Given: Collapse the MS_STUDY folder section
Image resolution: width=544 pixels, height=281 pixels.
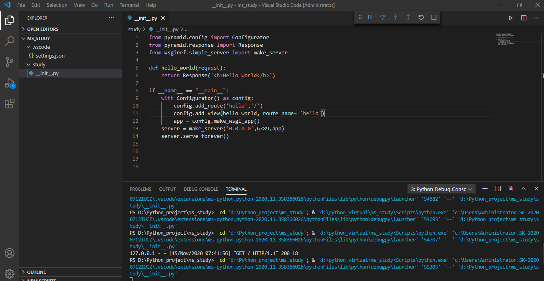Looking at the screenshot, I should 70,38.
